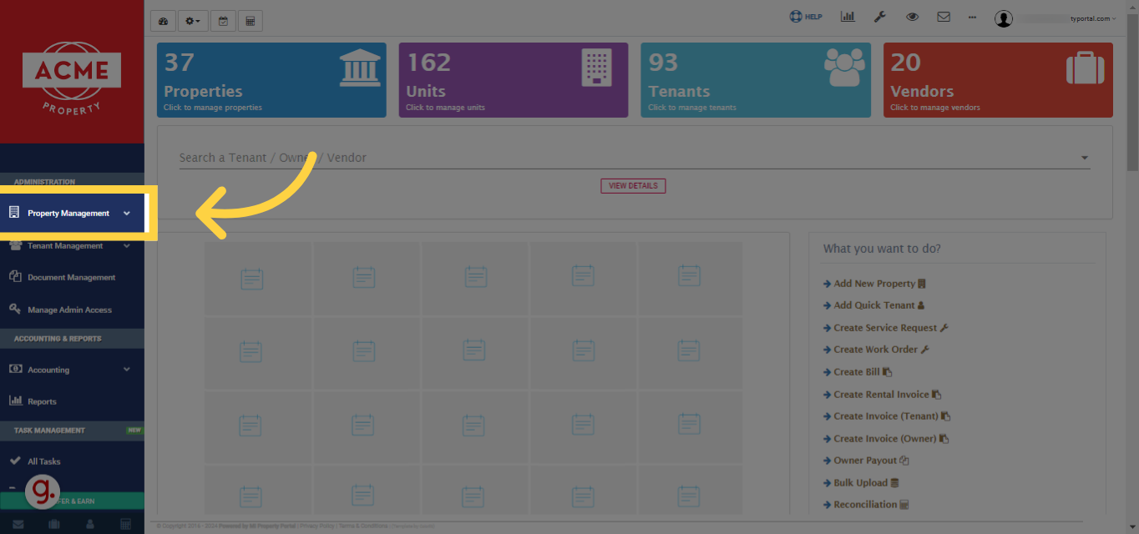Open the Create Work Order link

[875, 349]
